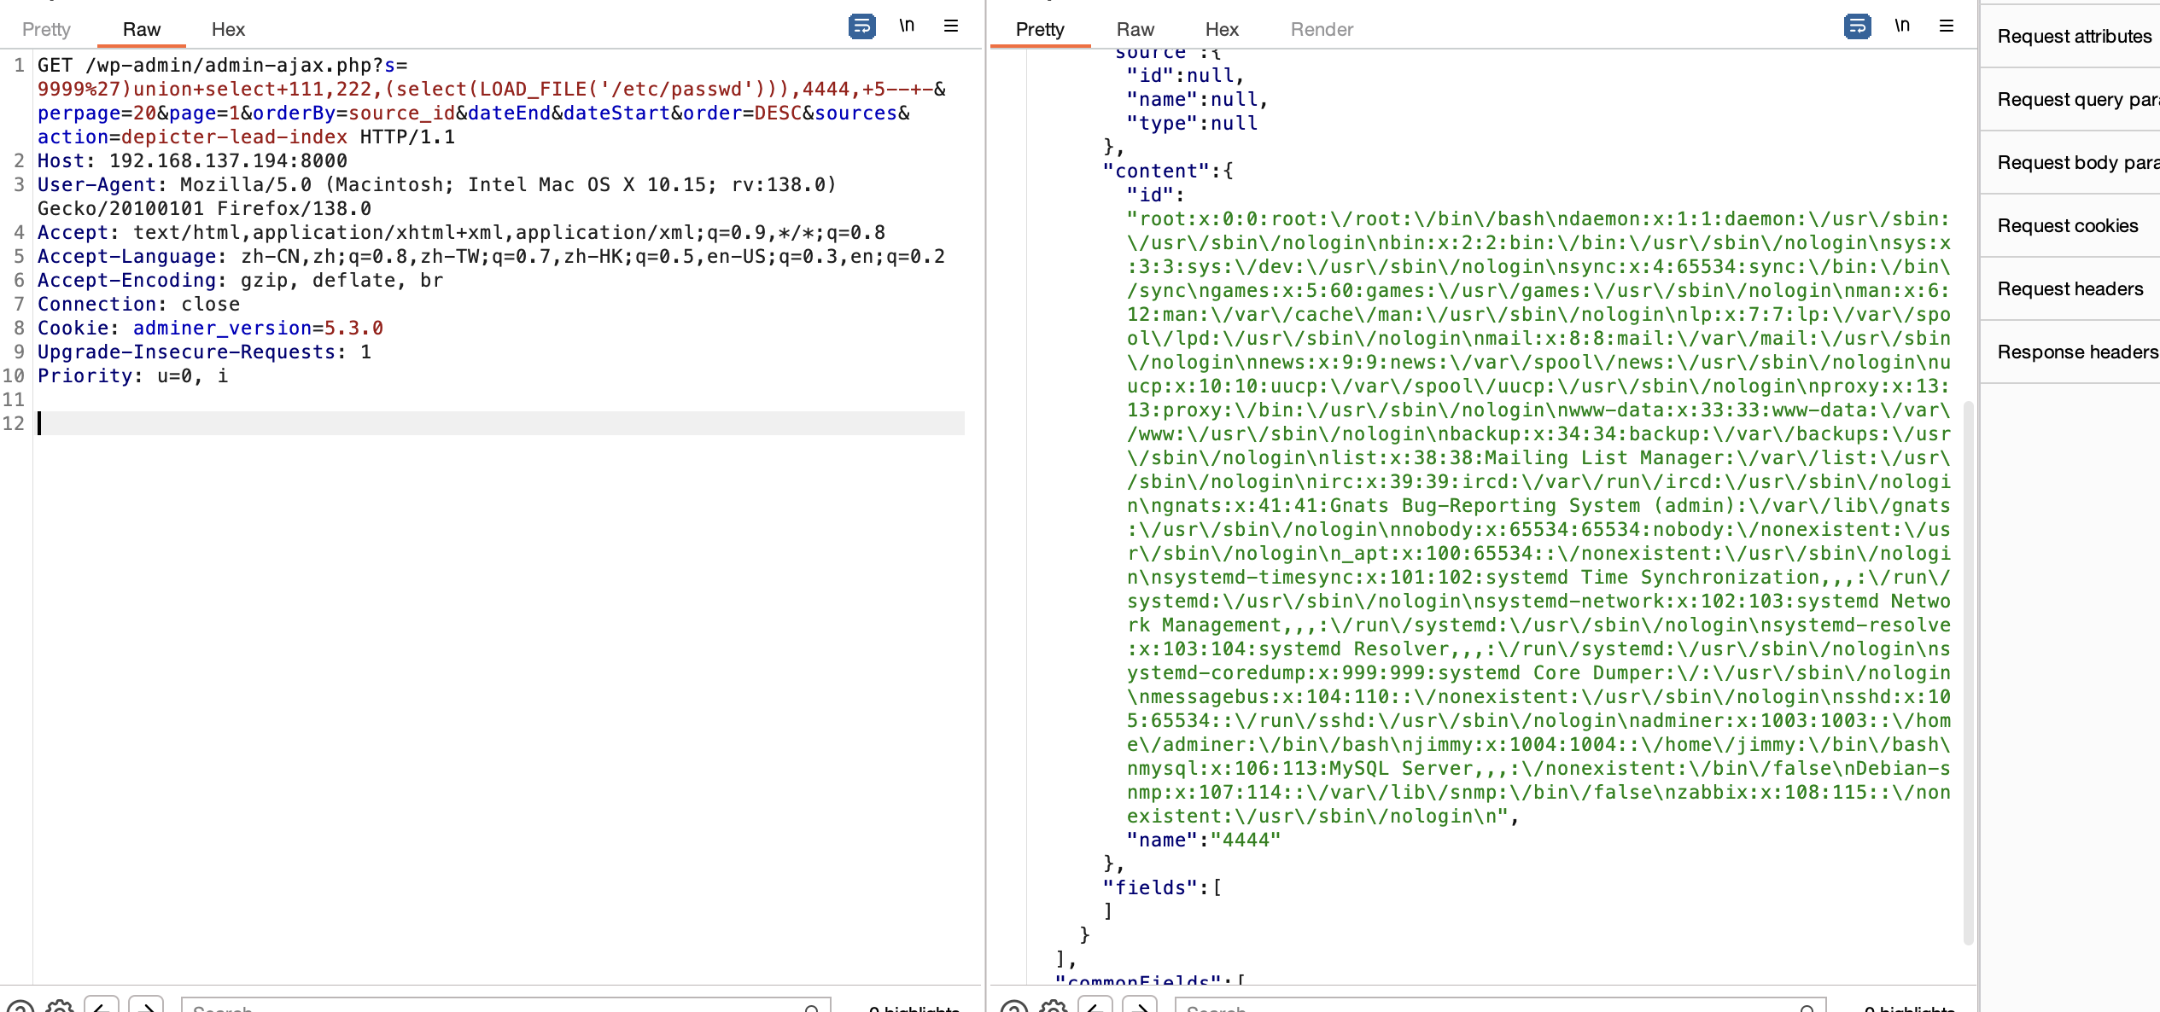Go to next match in request search
Image resolution: width=2160 pixels, height=1012 pixels.
point(146,1007)
